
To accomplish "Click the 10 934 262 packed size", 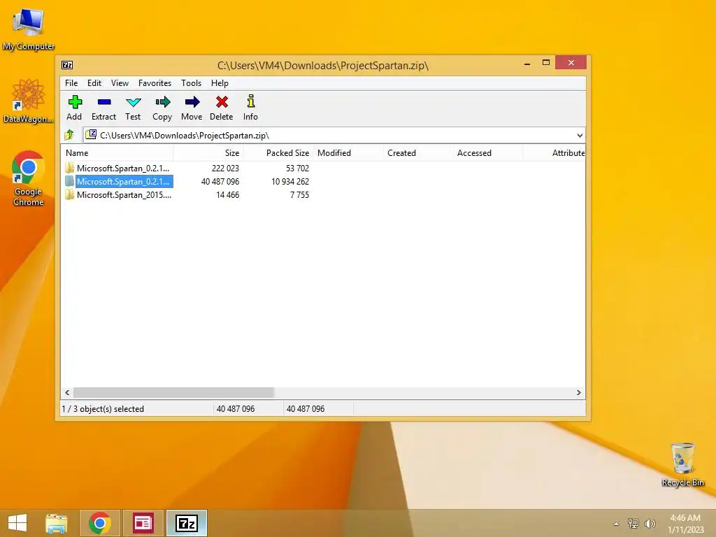I will [290, 181].
